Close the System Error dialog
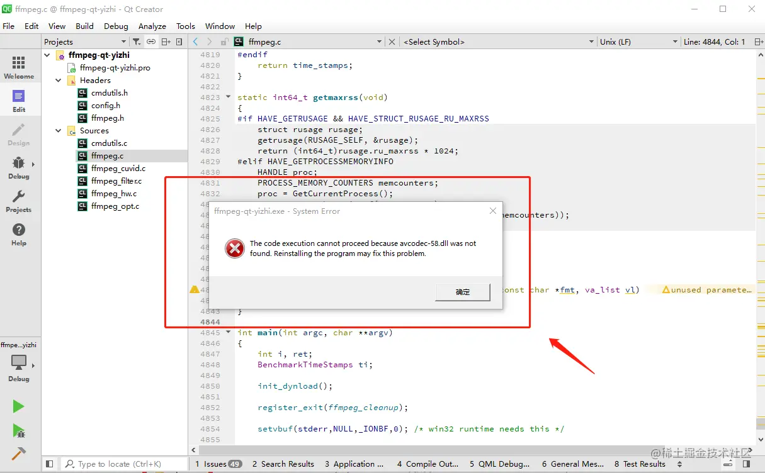765x473 pixels. tap(492, 211)
